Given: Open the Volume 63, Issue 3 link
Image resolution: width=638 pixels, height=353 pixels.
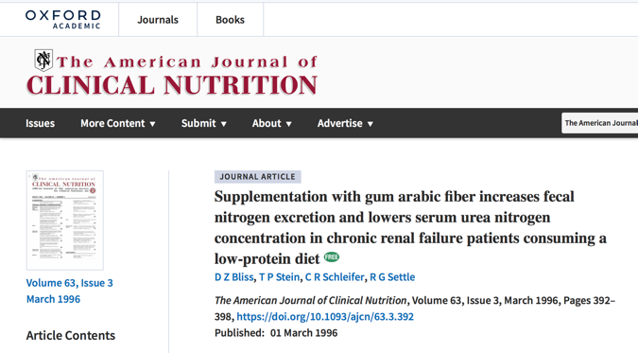Looking at the screenshot, I should 70,283.
